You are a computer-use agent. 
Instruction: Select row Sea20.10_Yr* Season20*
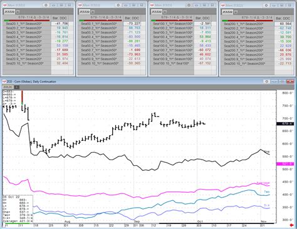(28, 63)
